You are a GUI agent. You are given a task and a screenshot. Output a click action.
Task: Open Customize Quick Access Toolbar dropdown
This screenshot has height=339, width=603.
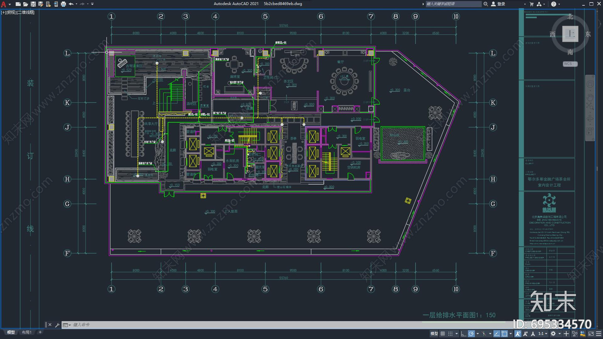[92, 4]
